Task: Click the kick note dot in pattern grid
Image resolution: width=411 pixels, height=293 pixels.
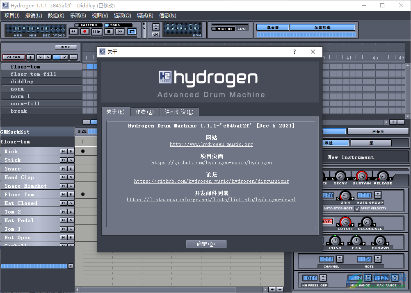Action: click(x=83, y=151)
